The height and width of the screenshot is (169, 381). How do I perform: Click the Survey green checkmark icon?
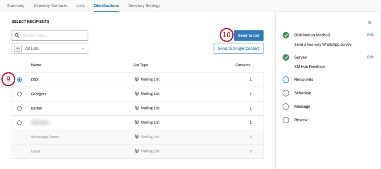pyautogui.click(x=286, y=58)
